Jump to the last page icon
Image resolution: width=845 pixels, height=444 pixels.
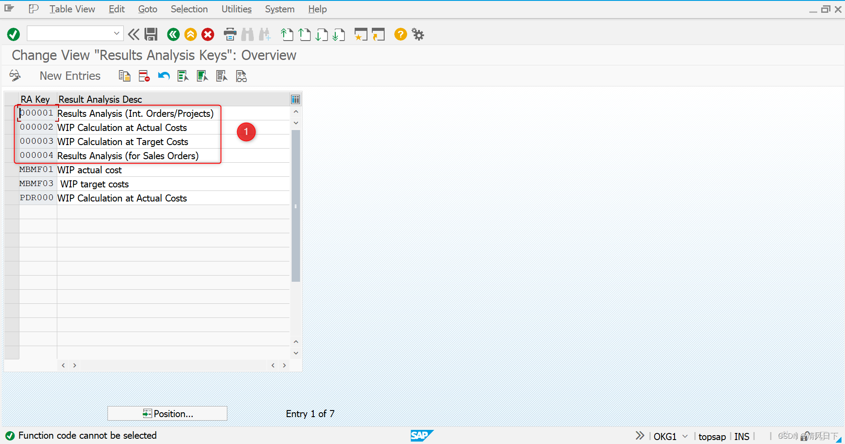tap(339, 34)
